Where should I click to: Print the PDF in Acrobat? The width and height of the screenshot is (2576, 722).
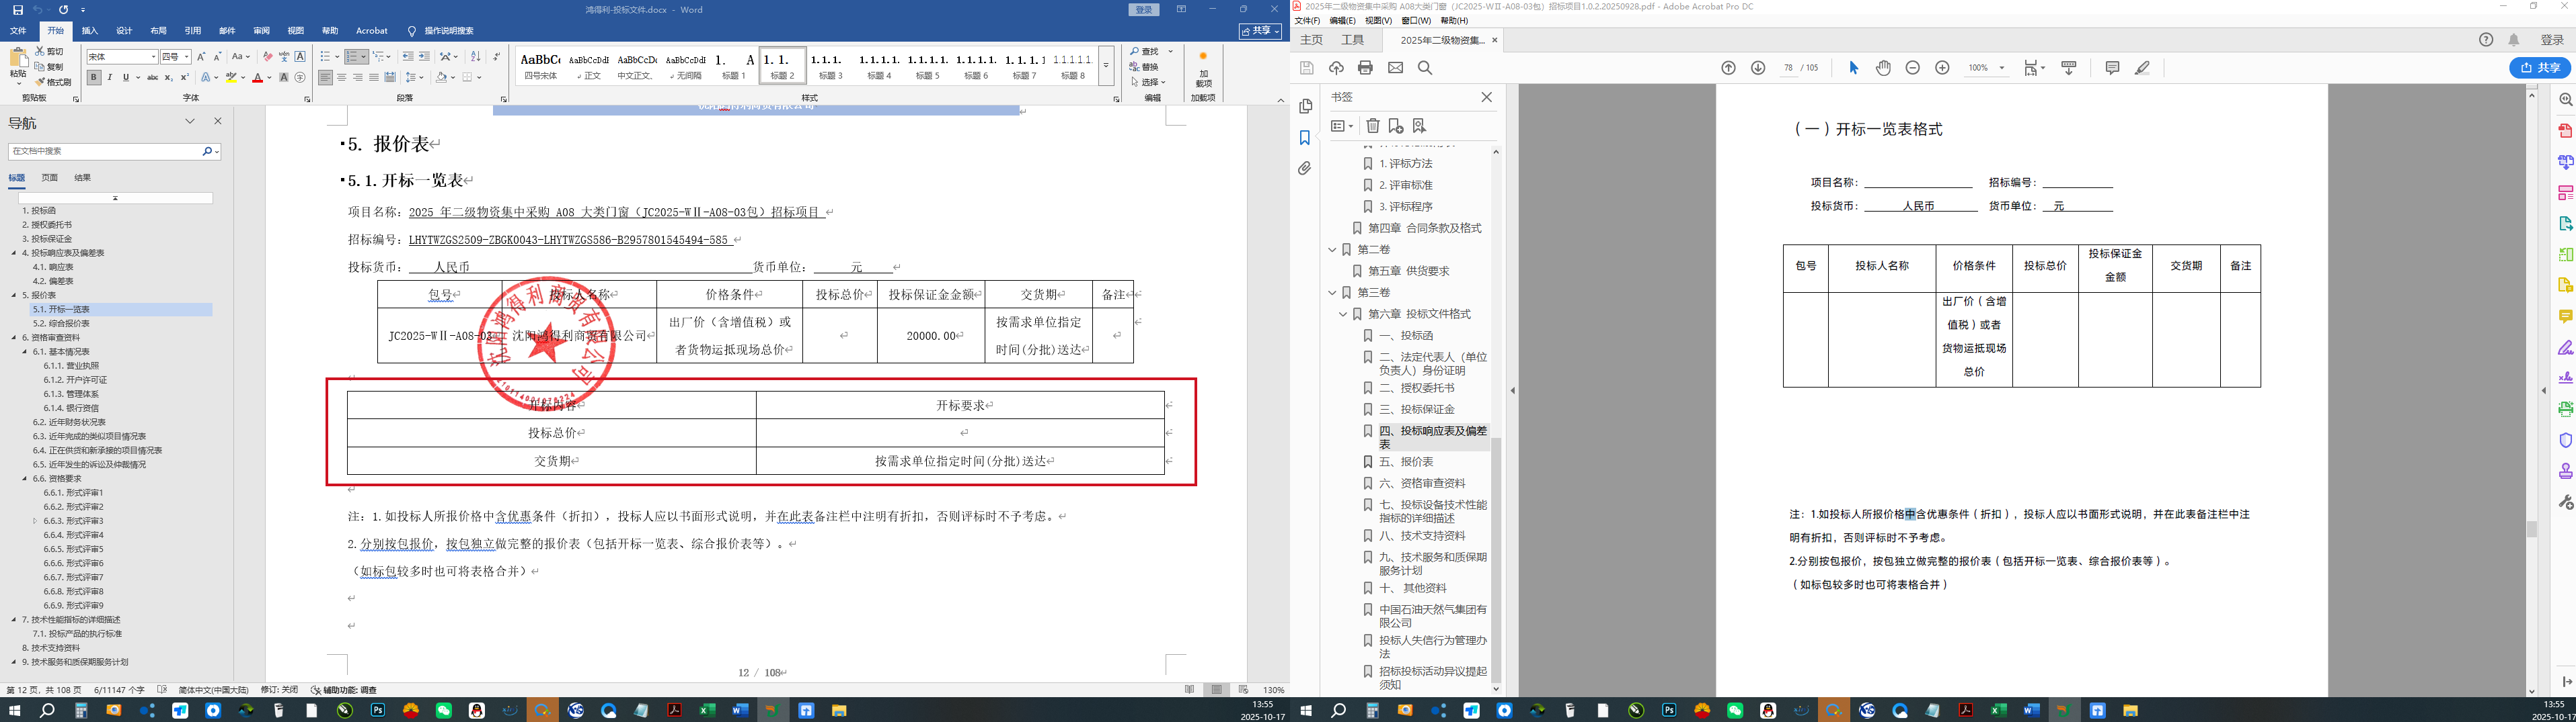tap(1365, 68)
